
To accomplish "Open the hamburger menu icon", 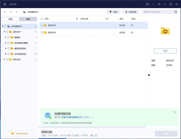I will 159,4.
